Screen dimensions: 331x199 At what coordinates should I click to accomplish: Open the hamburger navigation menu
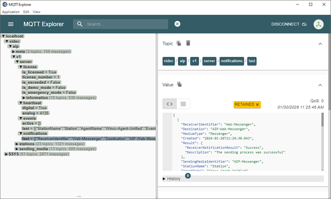pyautogui.click(x=11, y=24)
